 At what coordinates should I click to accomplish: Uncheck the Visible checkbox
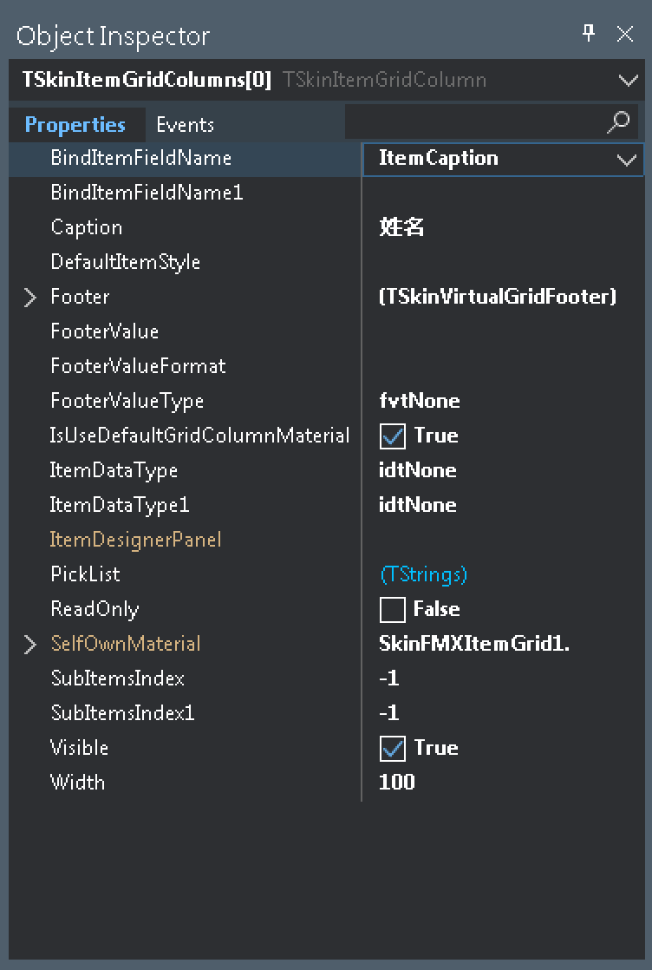393,749
